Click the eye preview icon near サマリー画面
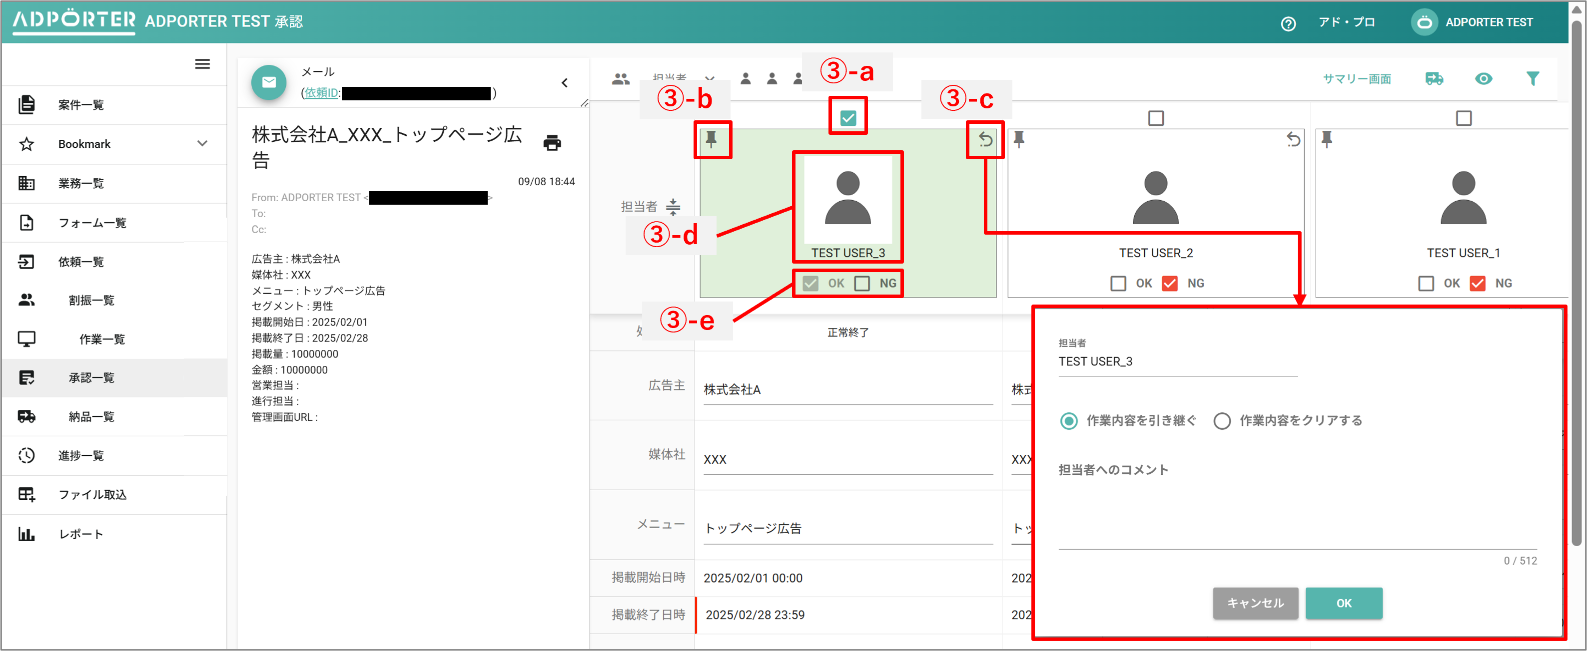Viewport: 1587px width, 651px height. click(x=1484, y=79)
